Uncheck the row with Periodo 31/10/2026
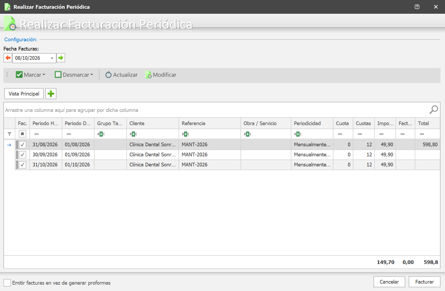 pyautogui.click(x=23, y=165)
